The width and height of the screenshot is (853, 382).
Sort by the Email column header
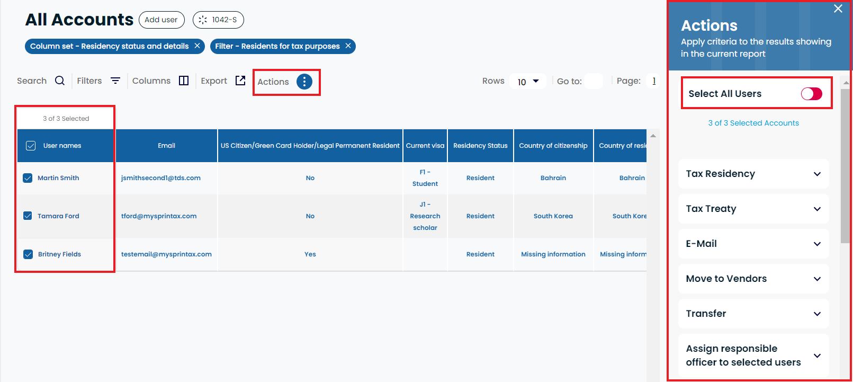point(166,146)
